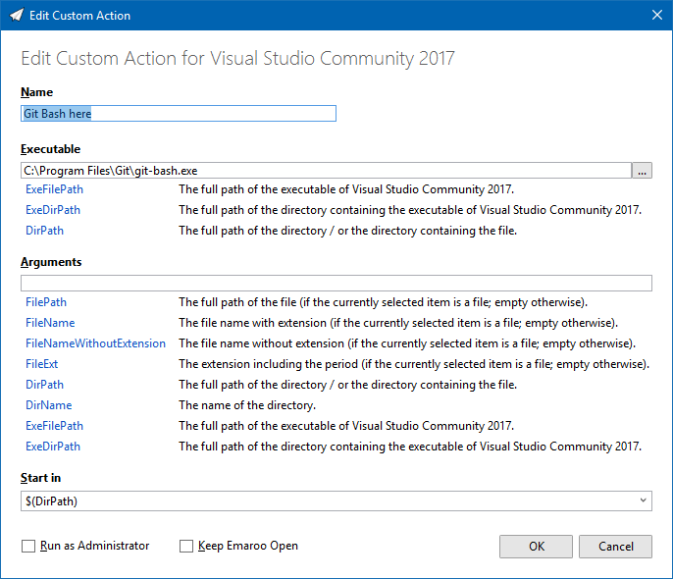
Task: Click the Arguments section label
Action: tap(51, 262)
